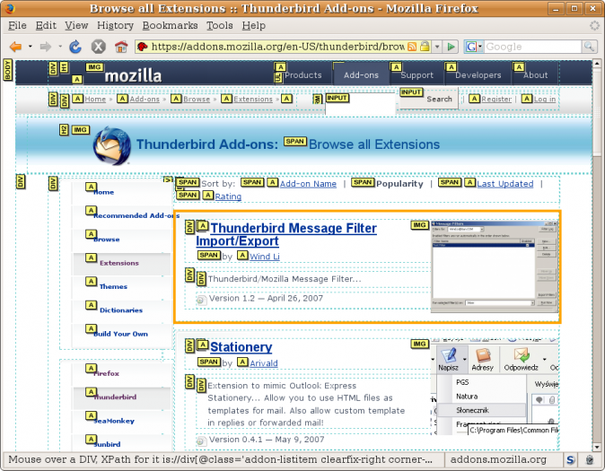Open the address bar history dropdown

tap(437, 47)
